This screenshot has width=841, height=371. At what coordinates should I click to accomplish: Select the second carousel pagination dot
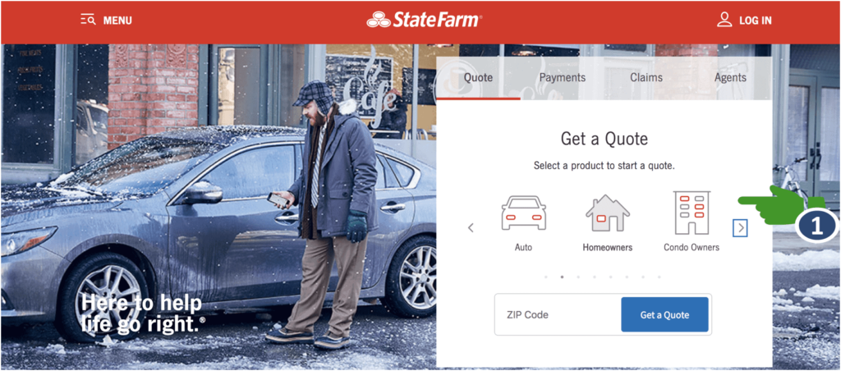pyautogui.click(x=562, y=277)
